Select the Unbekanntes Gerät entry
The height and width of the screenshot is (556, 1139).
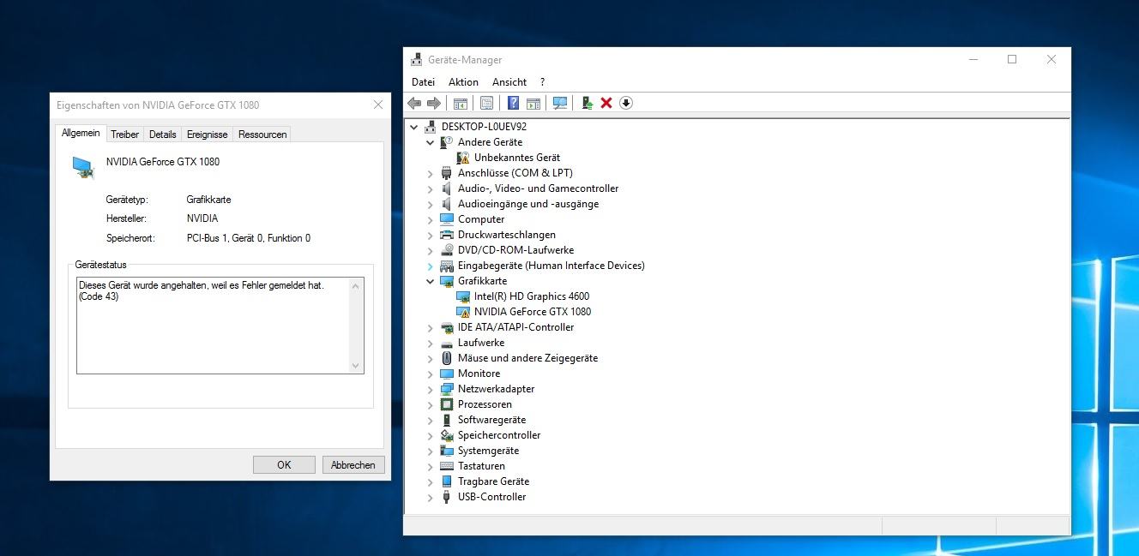[x=516, y=158]
